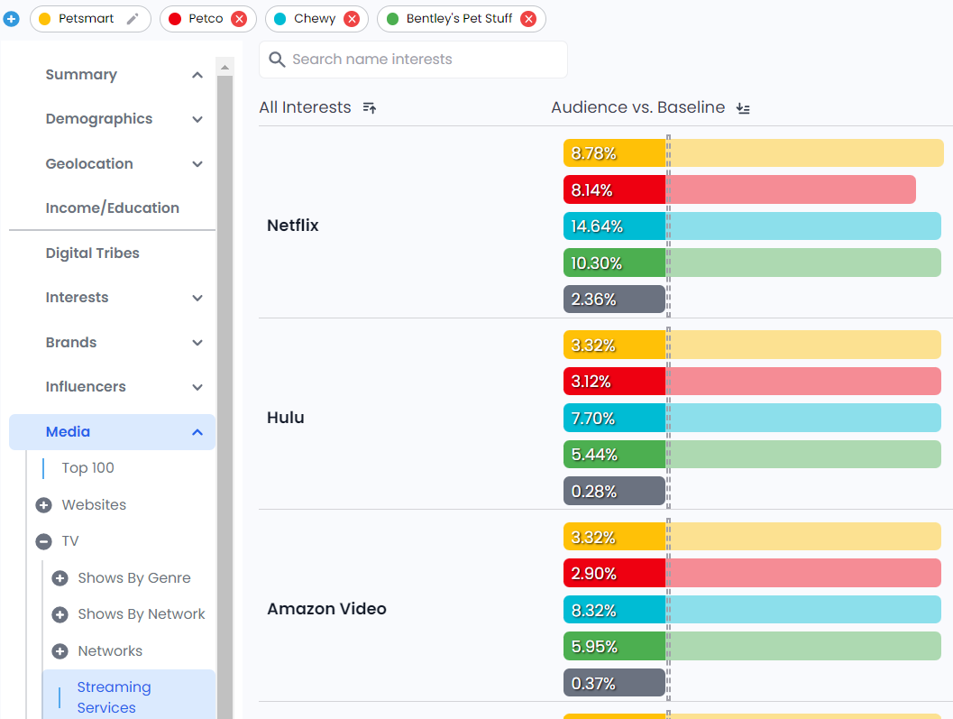Click the Bentley's Pet Stuff chip label
The width and height of the screenshot is (953, 719).
460,19
